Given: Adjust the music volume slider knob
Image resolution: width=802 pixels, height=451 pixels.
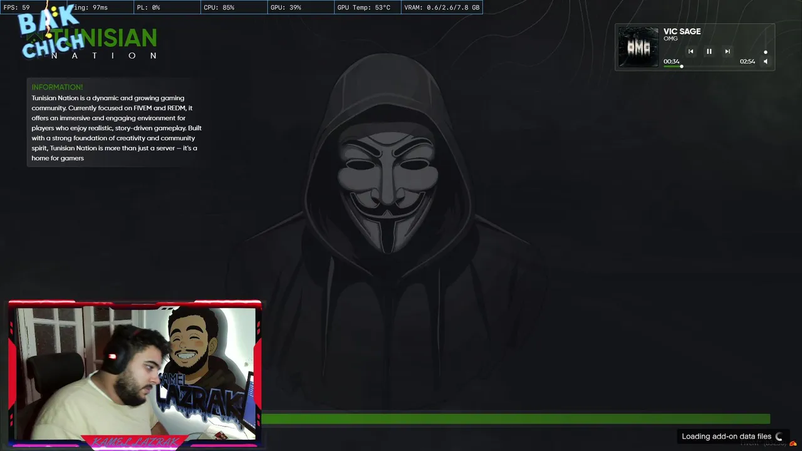Looking at the screenshot, I should [765, 52].
